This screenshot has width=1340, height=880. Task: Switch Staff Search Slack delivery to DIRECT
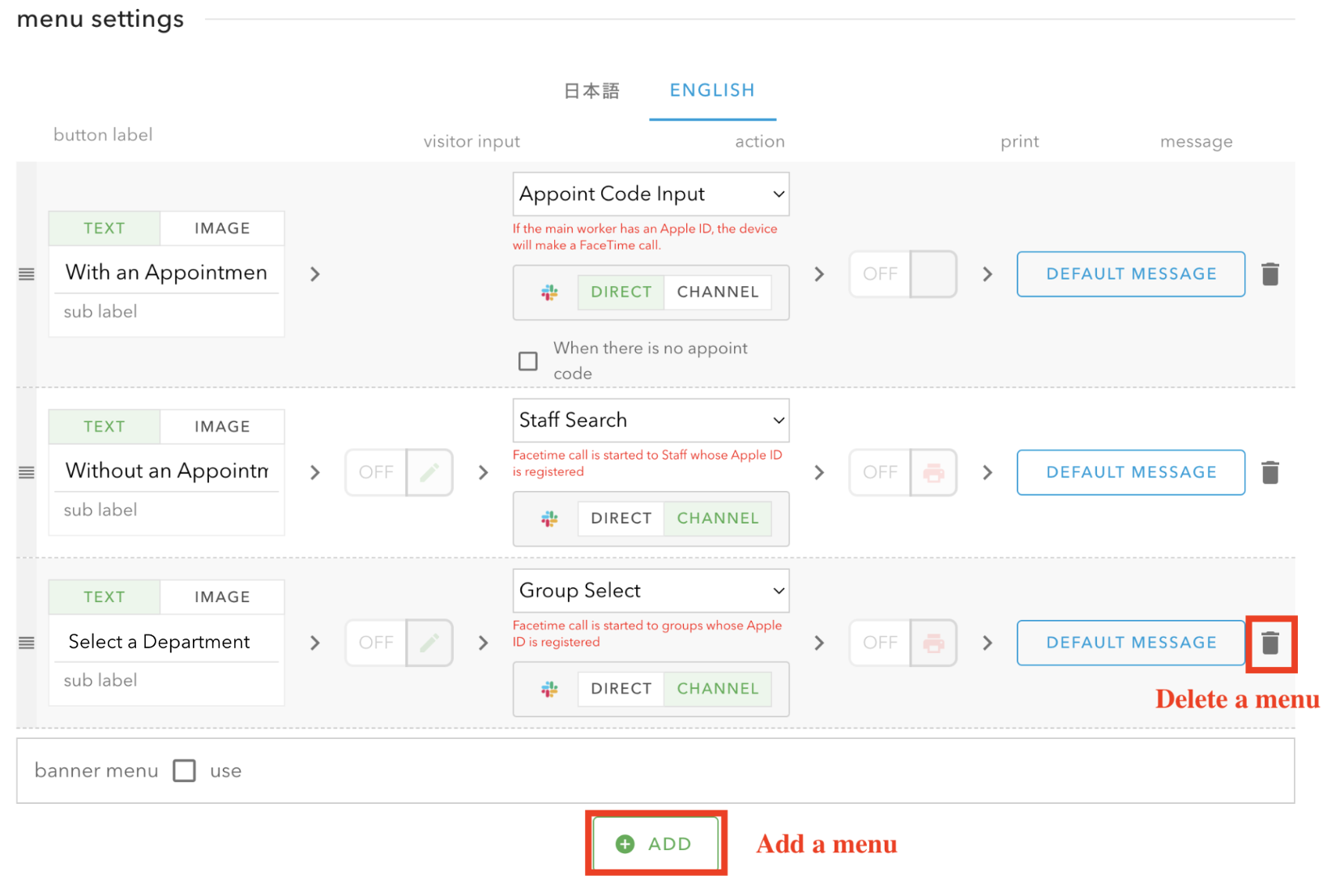[x=620, y=519]
